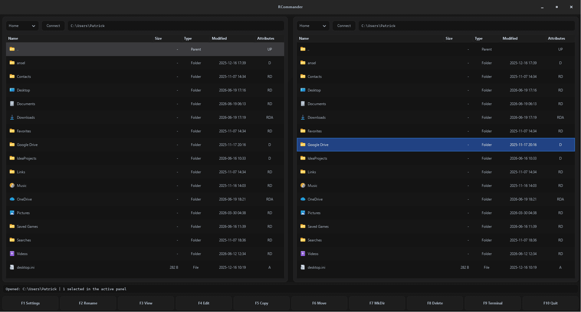The height and width of the screenshot is (312, 581).
Task: Click the 282 B size in left panel
Action: click(174, 267)
